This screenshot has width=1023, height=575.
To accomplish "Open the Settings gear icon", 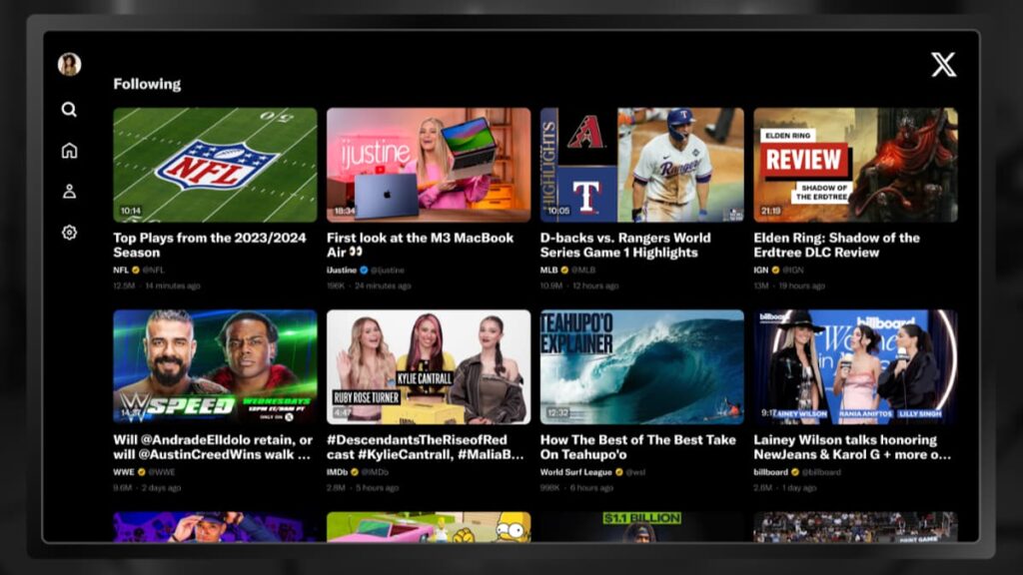I will [x=69, y=232].
